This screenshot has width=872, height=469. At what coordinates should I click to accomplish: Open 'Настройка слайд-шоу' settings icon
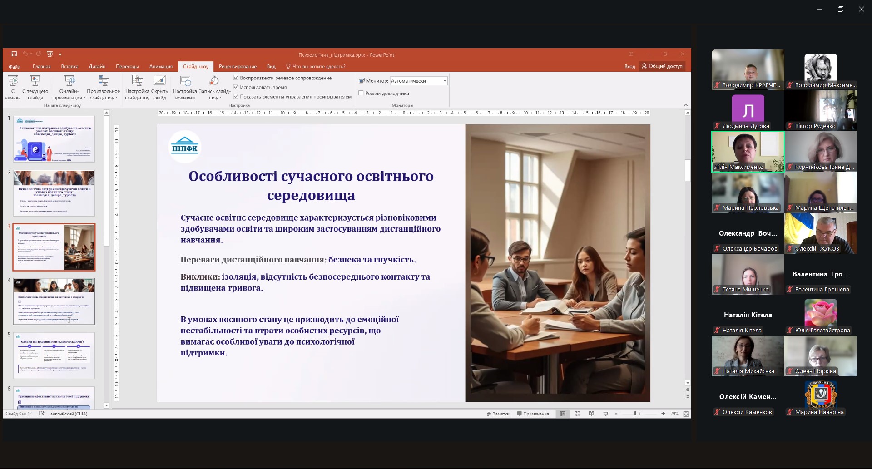(x=137, y=82)
